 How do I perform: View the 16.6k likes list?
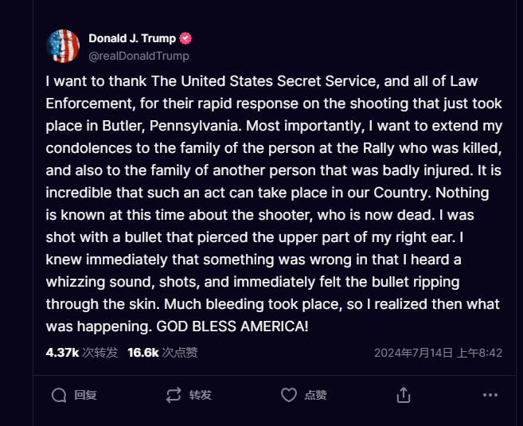pos(143,353)
